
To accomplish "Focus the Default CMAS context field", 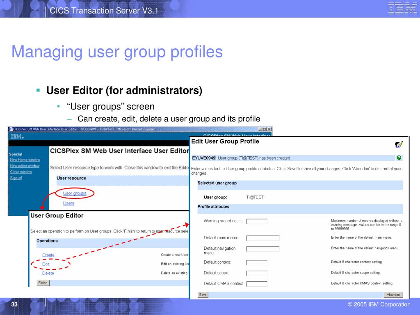I will 257,284.
